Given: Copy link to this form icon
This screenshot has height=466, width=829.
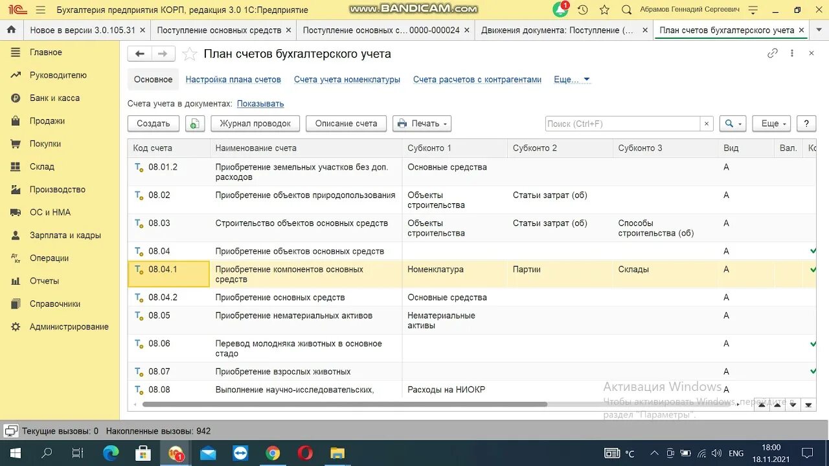Looking at the screenshot, I should [x=773, y=54].
